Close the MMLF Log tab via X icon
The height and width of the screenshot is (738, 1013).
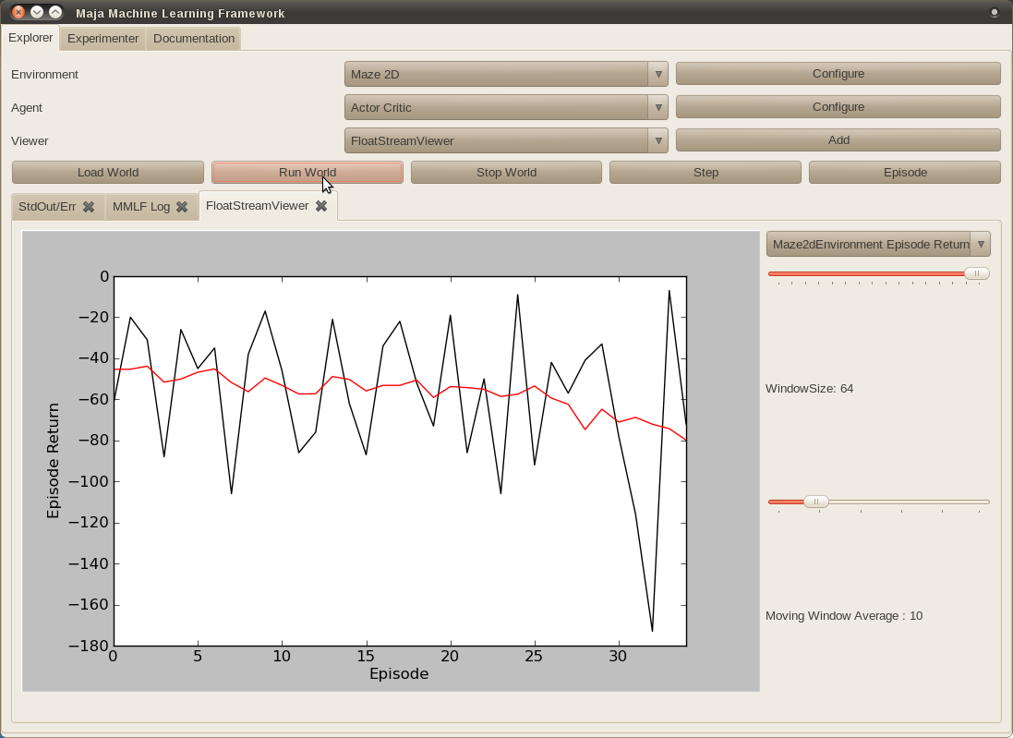pyautogui.click(x=182, y=207)
